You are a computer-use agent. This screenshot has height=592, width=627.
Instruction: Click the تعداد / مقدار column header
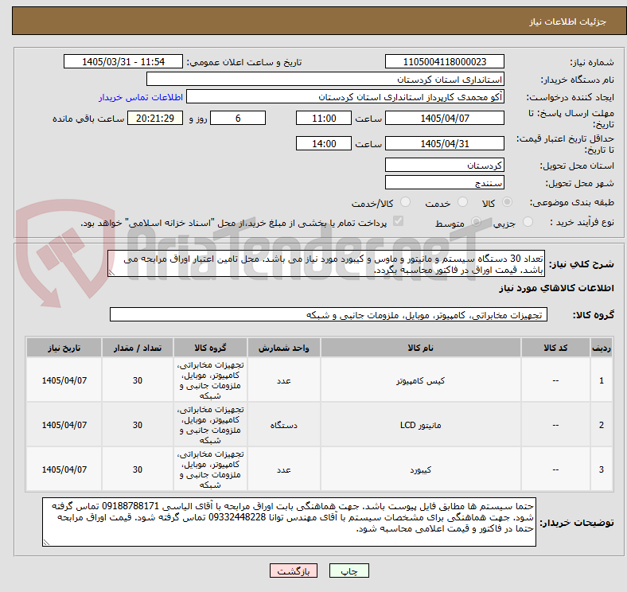138,348
